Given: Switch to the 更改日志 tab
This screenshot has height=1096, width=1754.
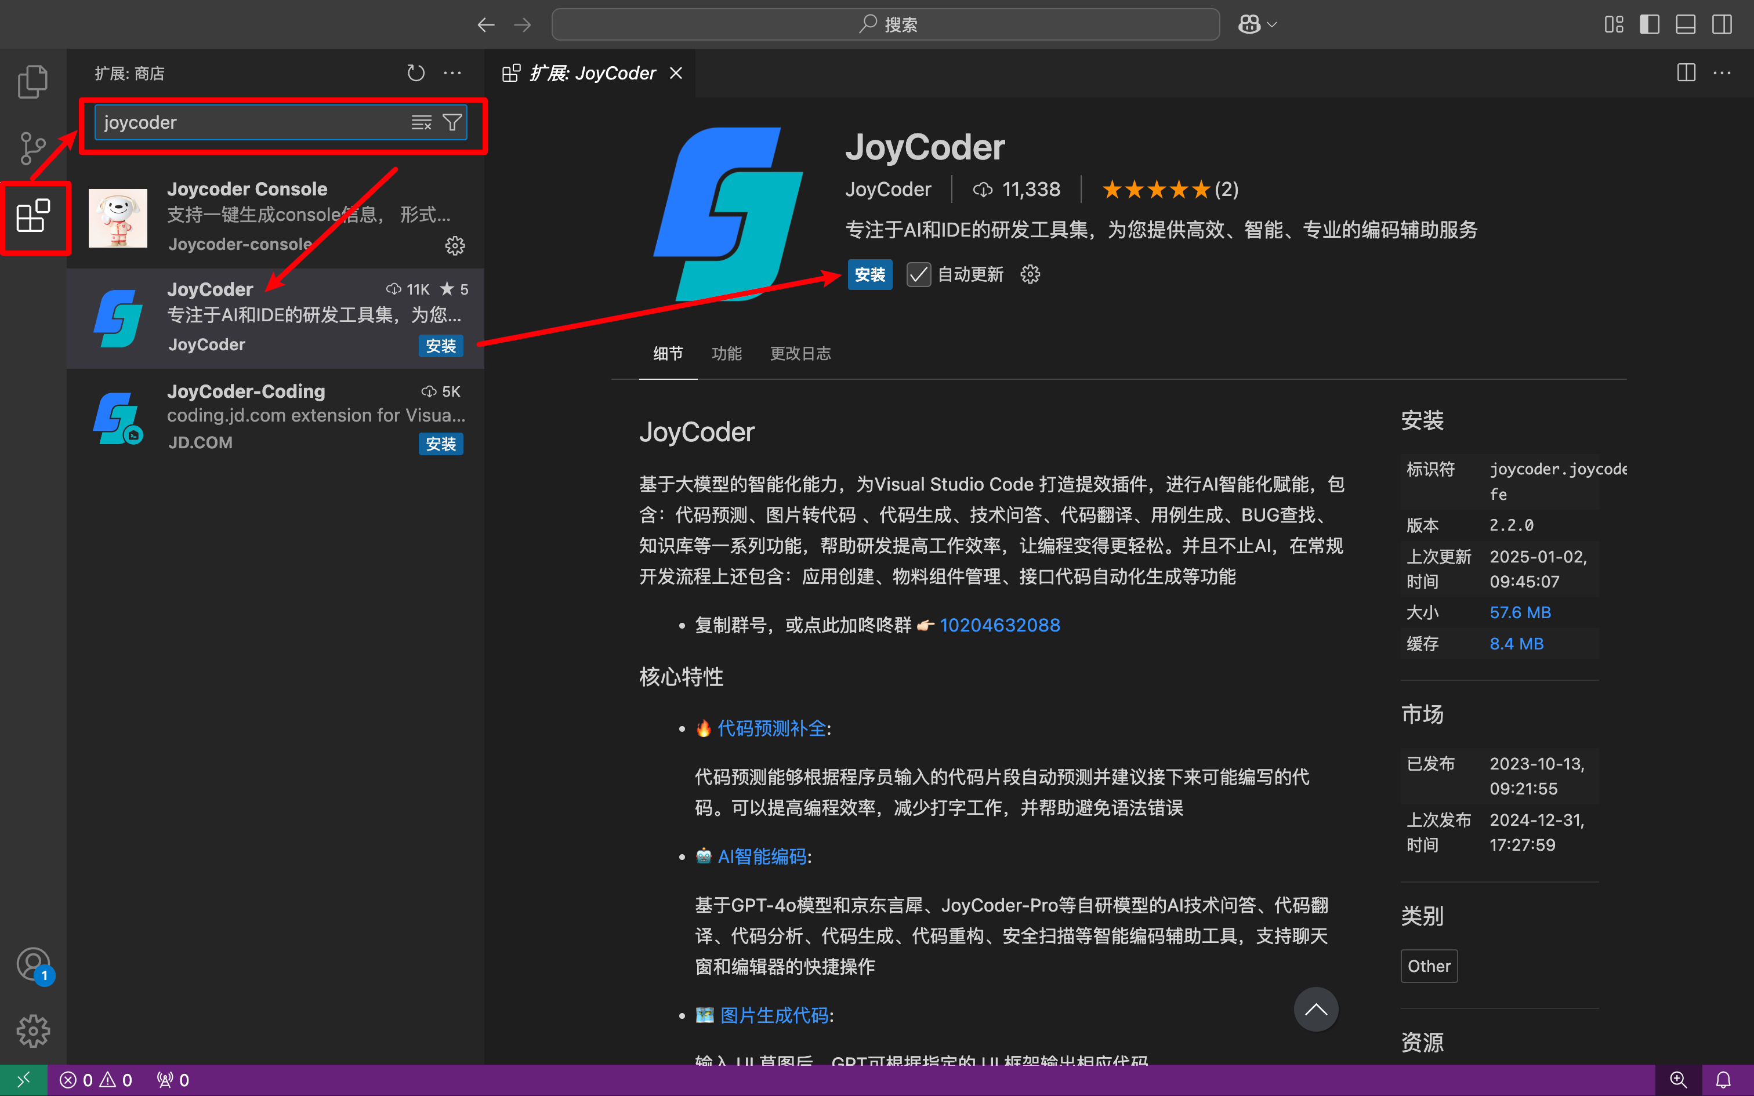Looking at the screenshot, I should 800,354.
